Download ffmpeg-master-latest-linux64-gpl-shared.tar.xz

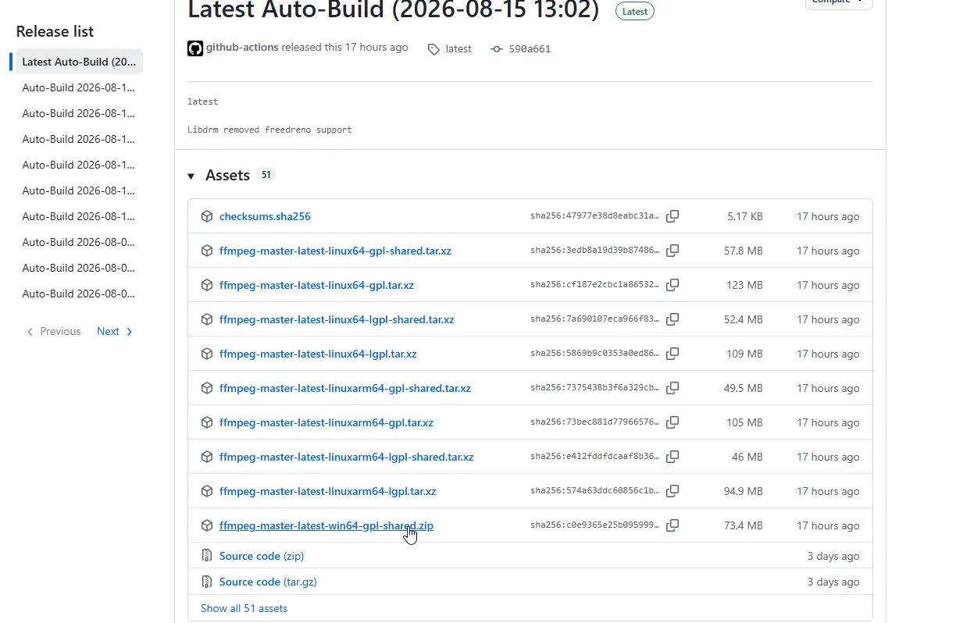tap(335, 251)
